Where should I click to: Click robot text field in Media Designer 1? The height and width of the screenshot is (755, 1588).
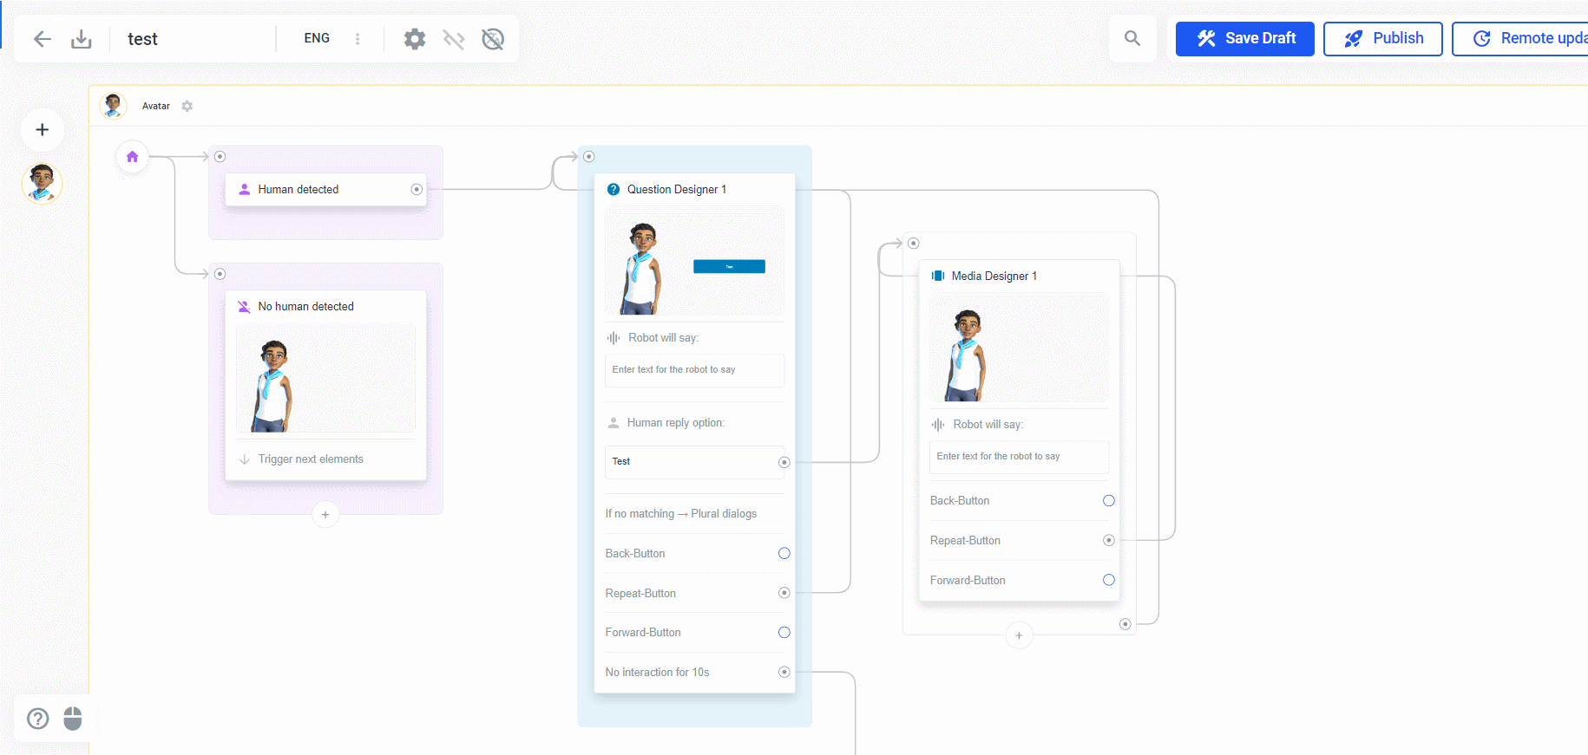coord(1019,457)
